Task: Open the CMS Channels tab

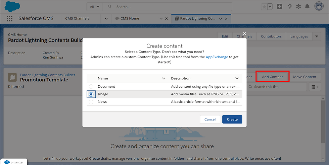Action: click(x=77, y=18)
